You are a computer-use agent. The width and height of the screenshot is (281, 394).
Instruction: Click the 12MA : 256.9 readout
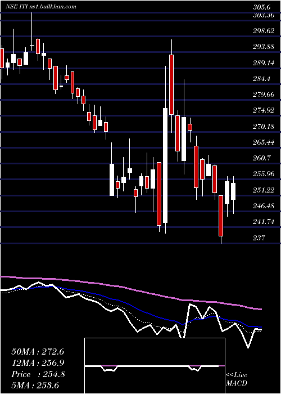[38, 363]
